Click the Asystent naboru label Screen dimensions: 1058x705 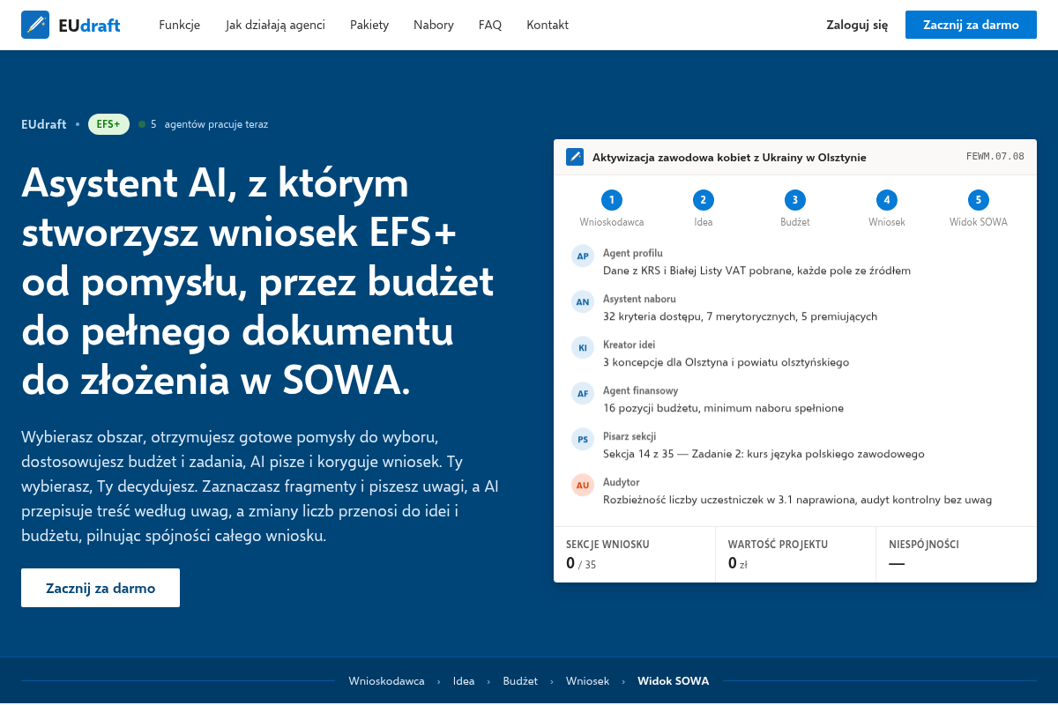click(639, 299)
